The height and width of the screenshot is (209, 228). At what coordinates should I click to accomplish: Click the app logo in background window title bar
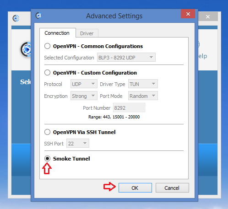pos(16,18)
